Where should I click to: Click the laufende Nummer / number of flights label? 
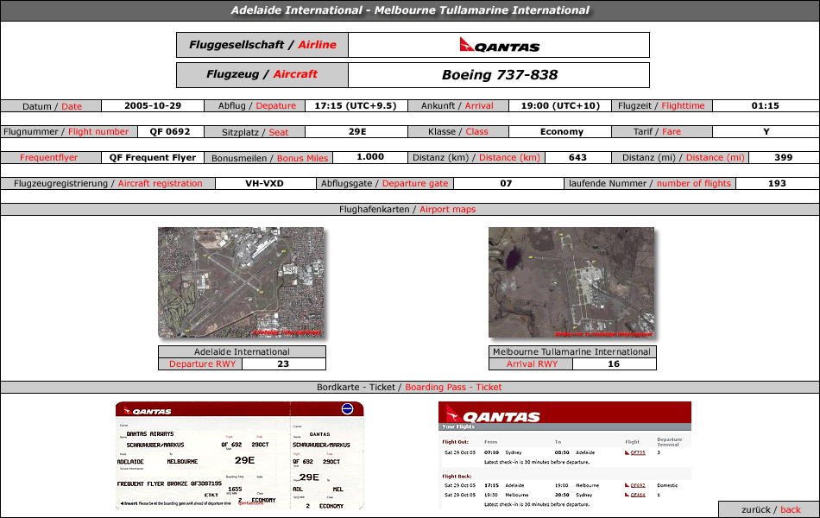(x=649, y=184)
